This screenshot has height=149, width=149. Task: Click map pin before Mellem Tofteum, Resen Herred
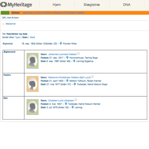(67, 81)
